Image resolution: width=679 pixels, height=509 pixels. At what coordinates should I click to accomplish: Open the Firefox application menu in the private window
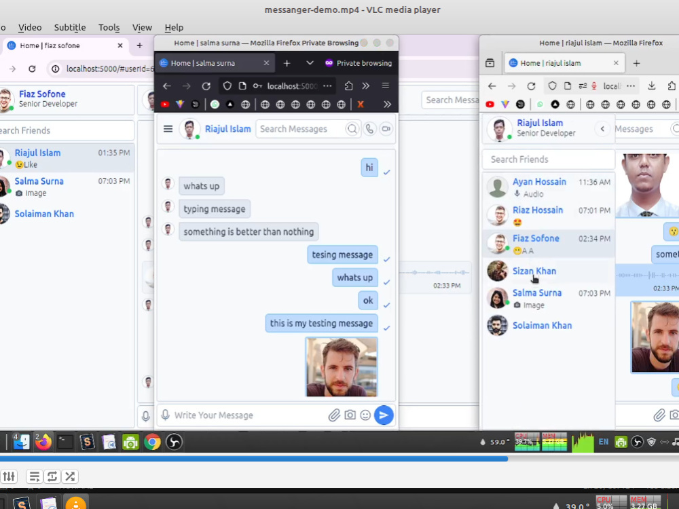pos(386,86)
